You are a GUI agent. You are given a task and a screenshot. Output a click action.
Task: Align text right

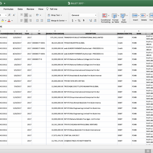coord(30,20)
